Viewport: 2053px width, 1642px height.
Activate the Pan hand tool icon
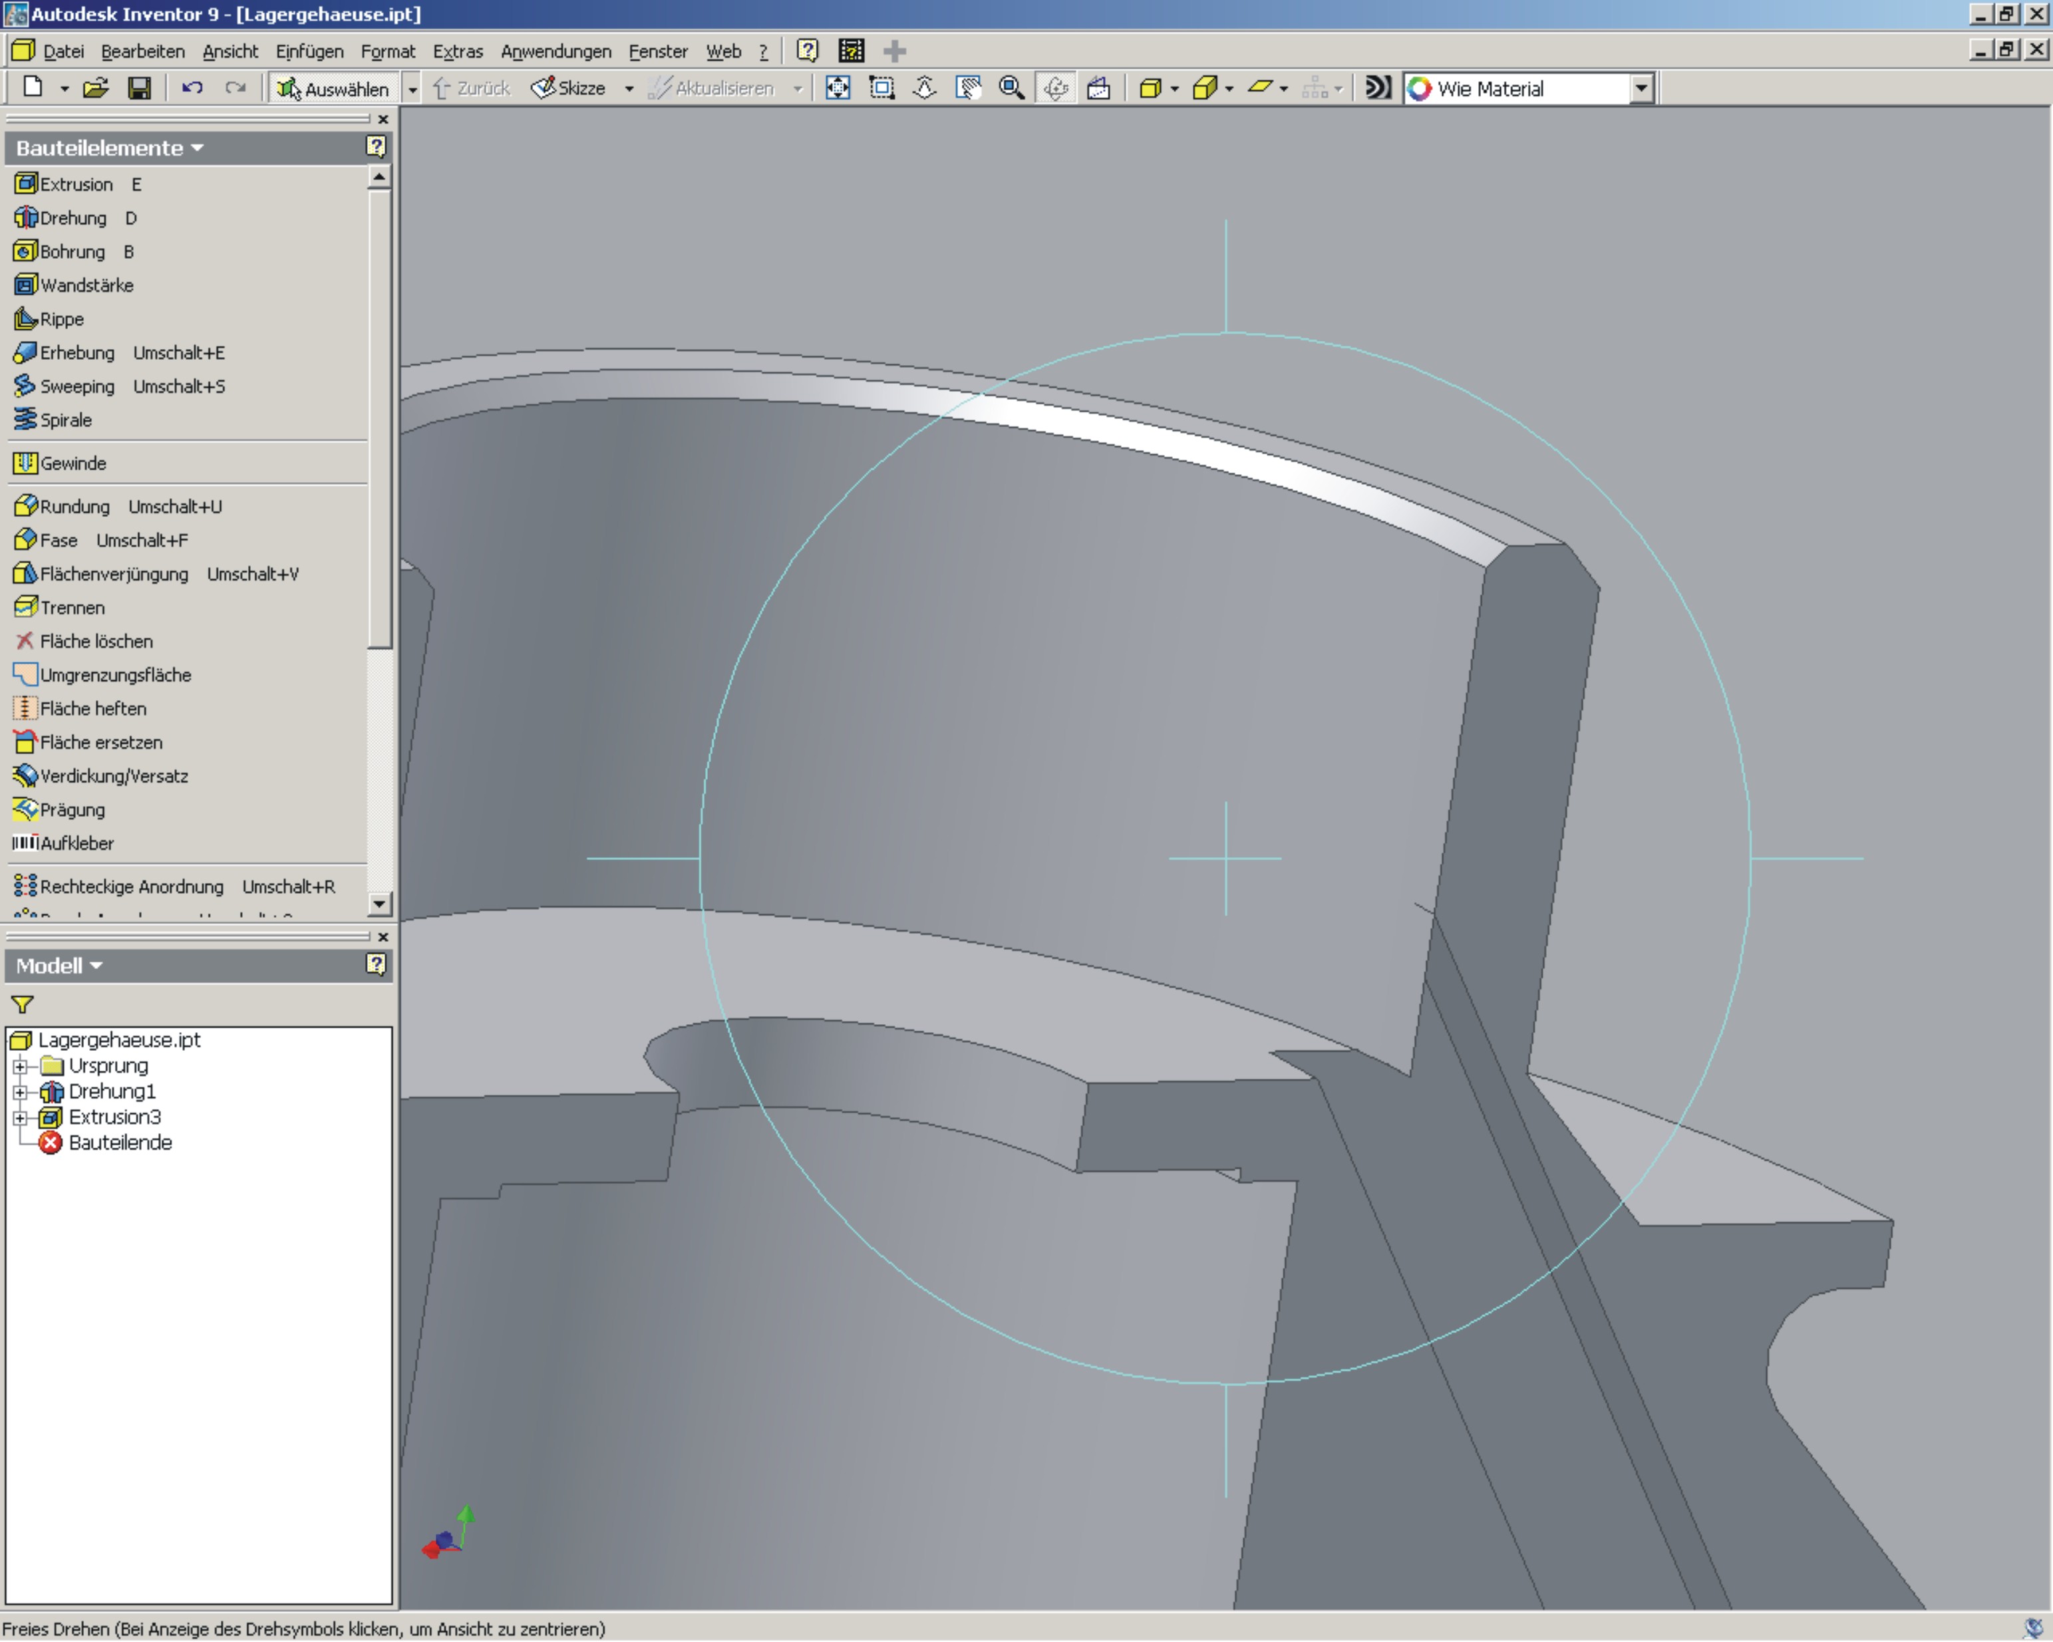(969, 88)
